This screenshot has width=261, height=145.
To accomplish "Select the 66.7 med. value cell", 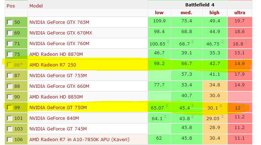I will (x=187, y=65).
